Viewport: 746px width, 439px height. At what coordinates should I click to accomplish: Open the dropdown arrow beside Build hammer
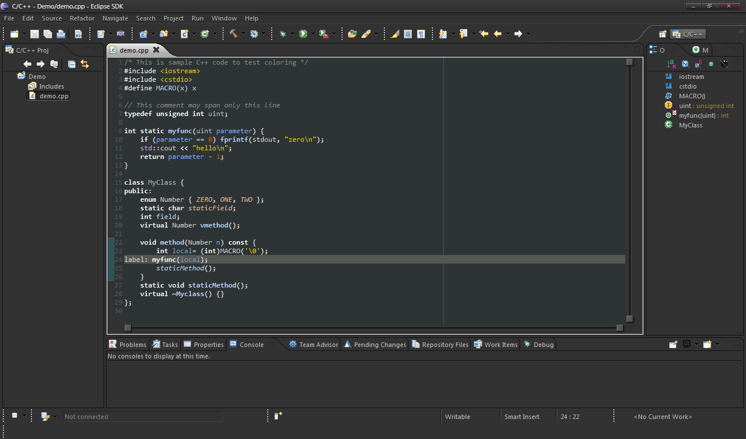(x=243, y=34)
